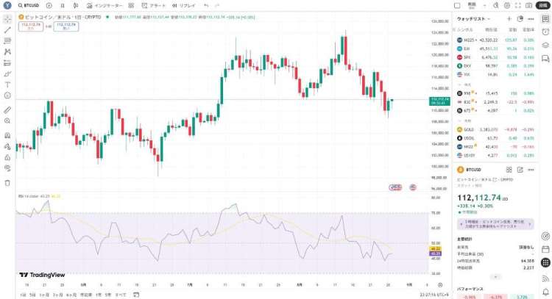The height and width of the screenshot is (299, 552).
Task: Open the watchlist more options menu
Action: coord(531,18)
